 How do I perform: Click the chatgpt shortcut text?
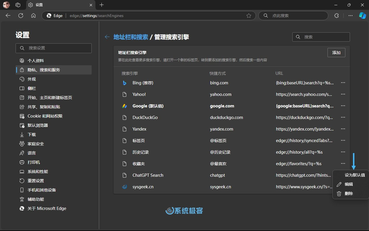[x=218, y=175]
